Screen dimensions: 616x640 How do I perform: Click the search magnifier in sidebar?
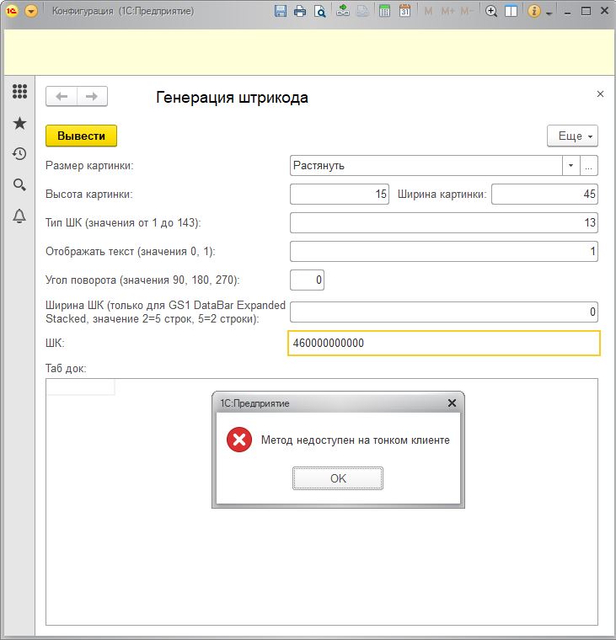[x=19, y=185]
